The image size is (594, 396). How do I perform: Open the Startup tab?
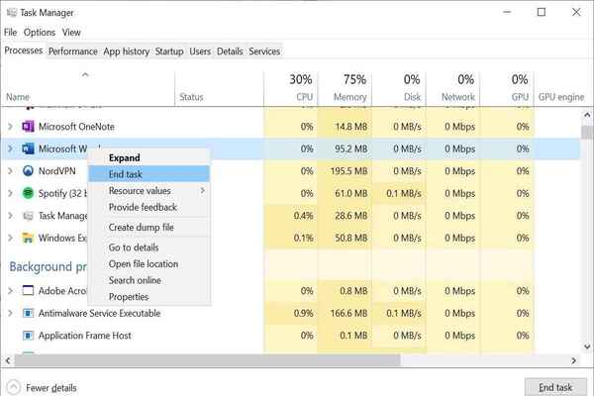tap(169, 51)
